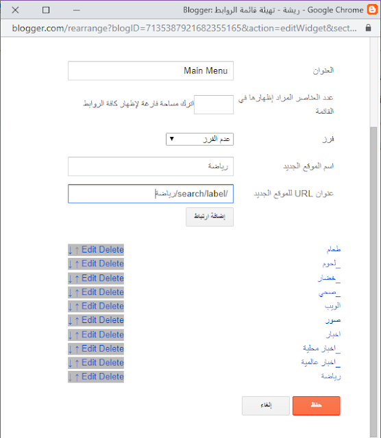
Task: Delete the صور link
Action: click(x=111, y=320)
